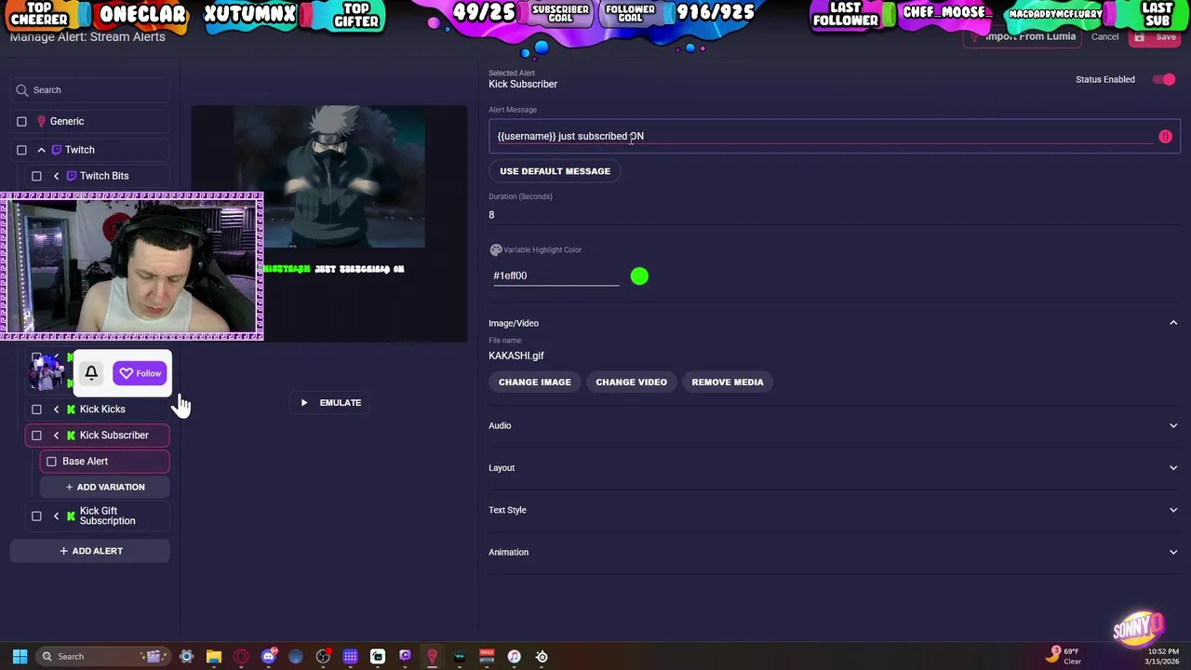1191x670 pixels.
Task: Select the Kick Subscriber alert label
Action: 114,435
